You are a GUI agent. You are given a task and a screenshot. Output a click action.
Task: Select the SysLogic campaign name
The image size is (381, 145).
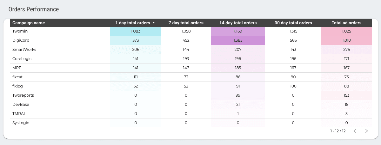tap(21, 123)
